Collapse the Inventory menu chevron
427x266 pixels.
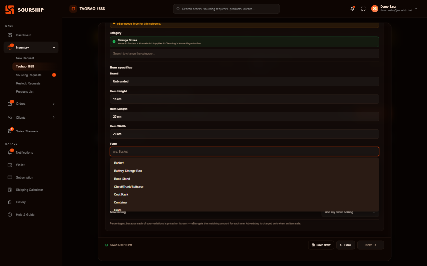click(x=54, y=48)
